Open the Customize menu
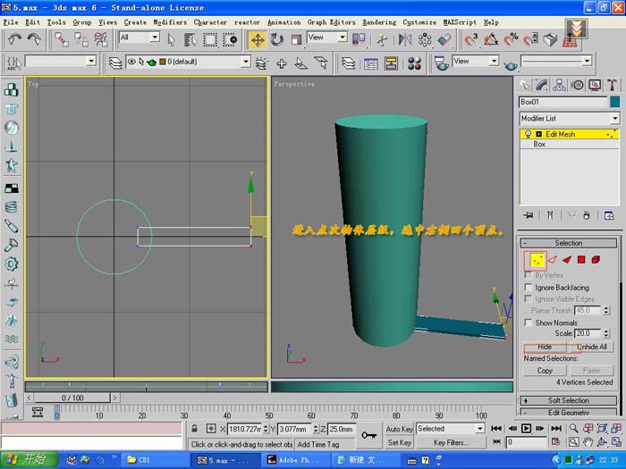Image resolution: width=626 pixels, height=469 pixels. (x=419, y=22)
